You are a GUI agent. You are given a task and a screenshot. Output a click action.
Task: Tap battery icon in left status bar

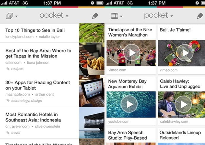[x=100, y=3]
